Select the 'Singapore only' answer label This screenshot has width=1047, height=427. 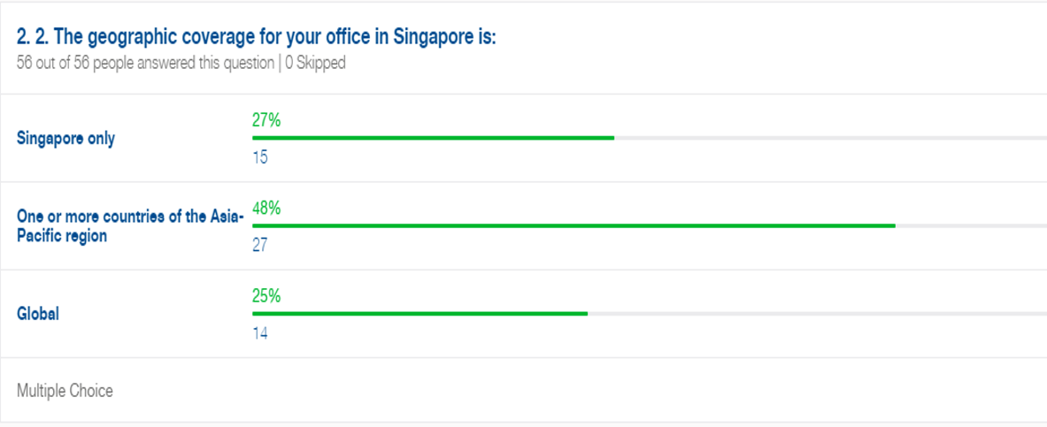(x=65, y=139)
